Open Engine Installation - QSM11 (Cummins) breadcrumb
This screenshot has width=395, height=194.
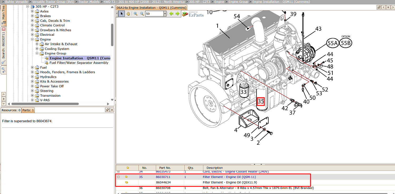click(281, 2)
